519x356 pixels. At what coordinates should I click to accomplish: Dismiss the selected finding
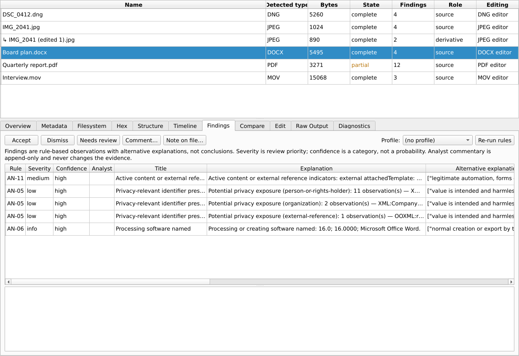pos(58,140)
